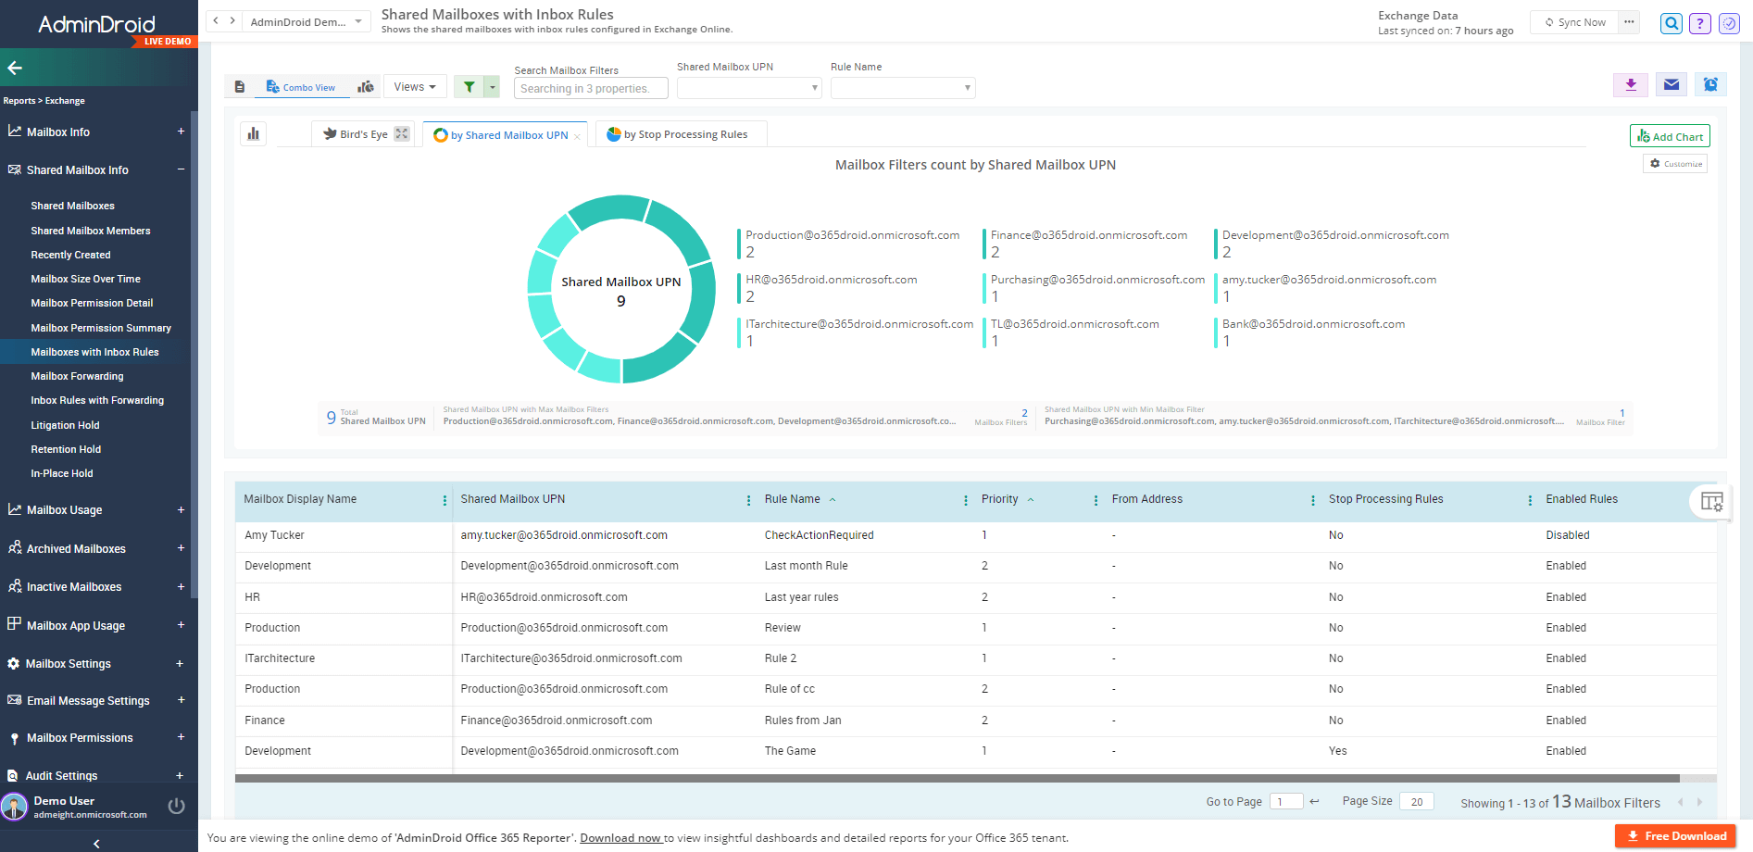The width and height of the screenshot is (1753, 852).
Task: Toggle Bird's Eye fullscreen expand icon
Action: [x=401, y=134]
